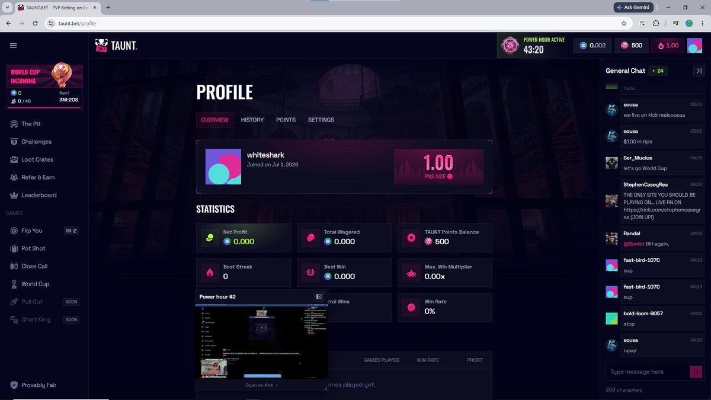Collapse the General Chat panel
The image size is (711, 400).
click(699, 71)
